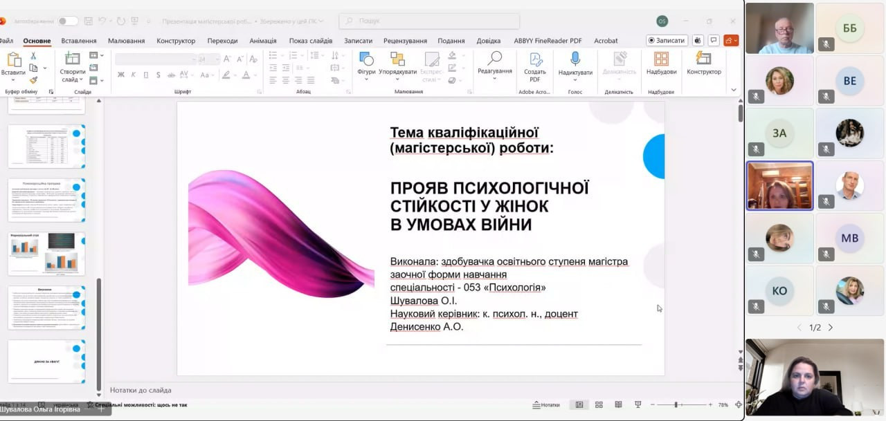886x421 pixels.
Task: Click the Create PDF icon (Создать PDF)
Action: tap(535, 59)
